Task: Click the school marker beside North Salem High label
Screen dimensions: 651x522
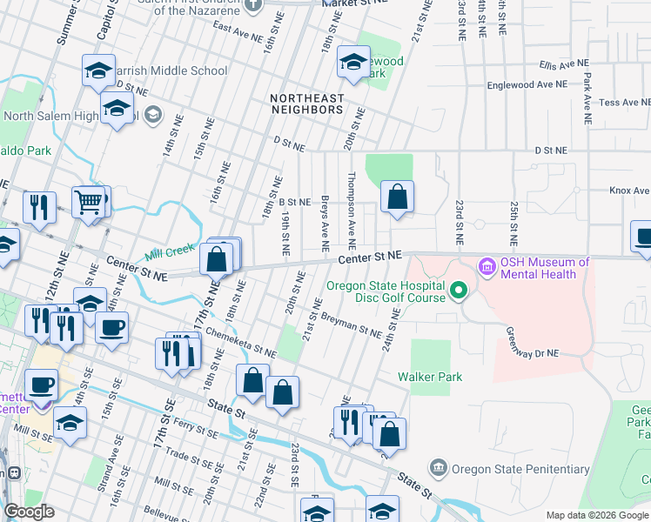Action: coord(117,109)
